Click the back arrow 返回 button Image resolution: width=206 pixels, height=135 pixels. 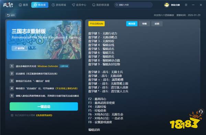11,15
